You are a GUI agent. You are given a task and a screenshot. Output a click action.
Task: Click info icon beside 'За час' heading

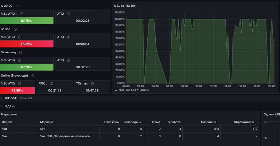click(15, 29)
